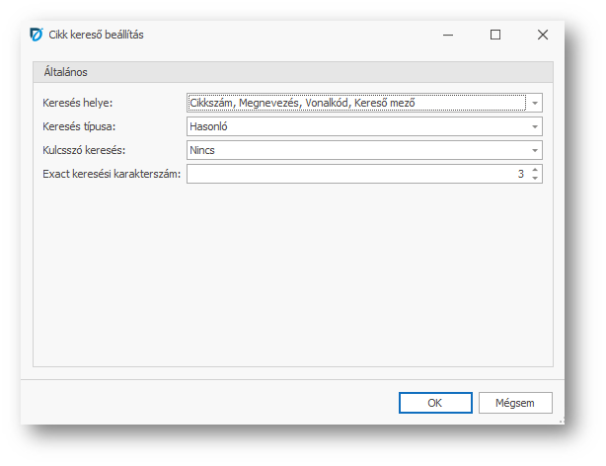Screen dimensions: 606x466
Task: Select the Általános section header
Action: click(66, 72)
